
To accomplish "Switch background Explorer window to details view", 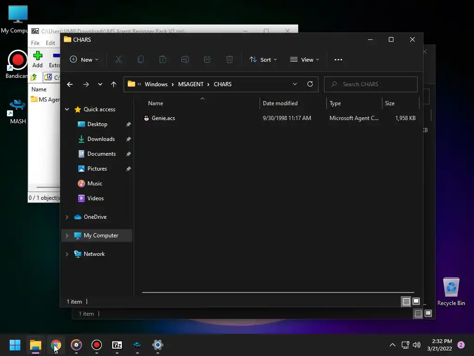I will 418,314.
